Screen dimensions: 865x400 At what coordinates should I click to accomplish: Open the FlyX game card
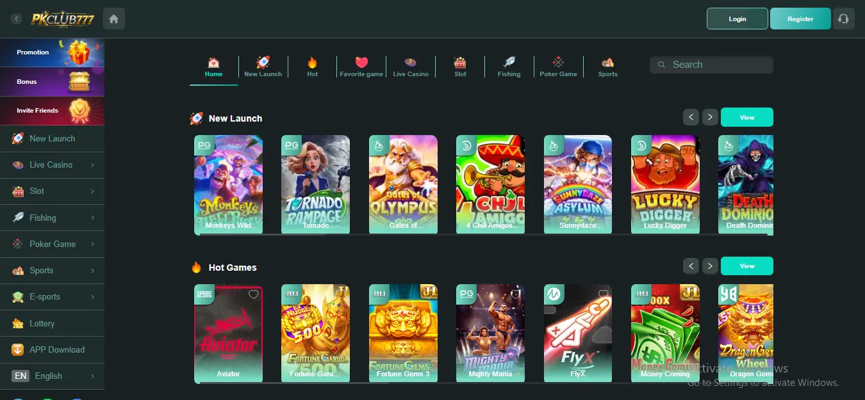tap(578, 333)
